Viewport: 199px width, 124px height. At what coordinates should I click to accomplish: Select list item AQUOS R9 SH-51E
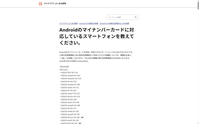click(x=68, y=108)
